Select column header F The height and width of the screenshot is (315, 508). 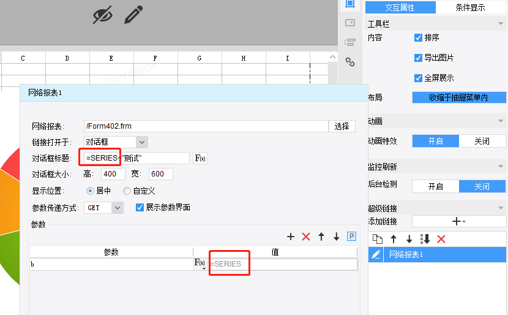155,58
